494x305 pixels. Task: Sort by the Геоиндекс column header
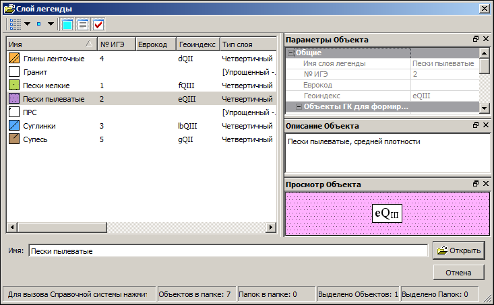(x=198, y=44)
